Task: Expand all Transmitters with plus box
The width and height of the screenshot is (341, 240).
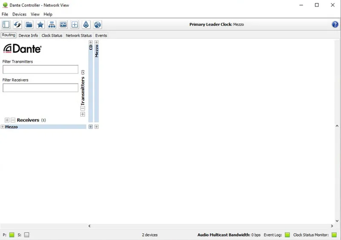Action: 83,114
